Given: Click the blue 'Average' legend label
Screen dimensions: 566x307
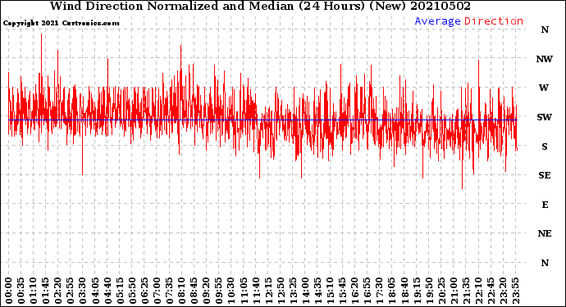Looking at the screenshot, I should (x=437, y=21).
